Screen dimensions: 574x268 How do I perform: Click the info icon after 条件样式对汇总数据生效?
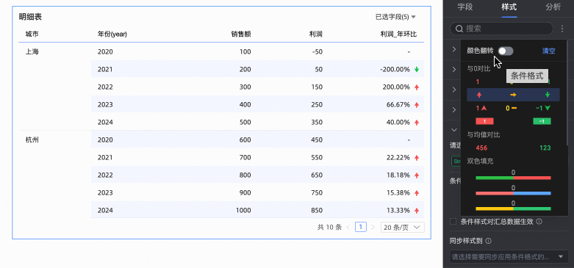point(539,221)
